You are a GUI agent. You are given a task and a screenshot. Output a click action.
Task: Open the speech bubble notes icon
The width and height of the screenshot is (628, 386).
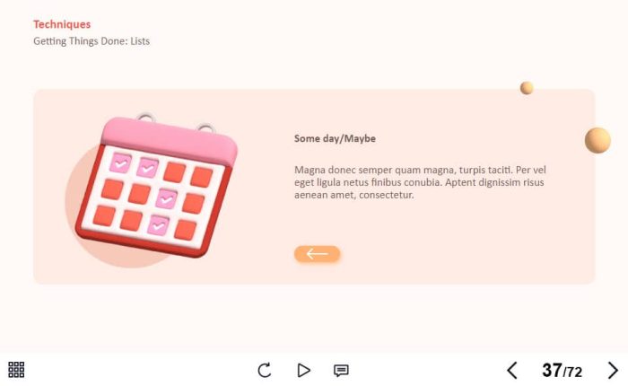(341, 370)
